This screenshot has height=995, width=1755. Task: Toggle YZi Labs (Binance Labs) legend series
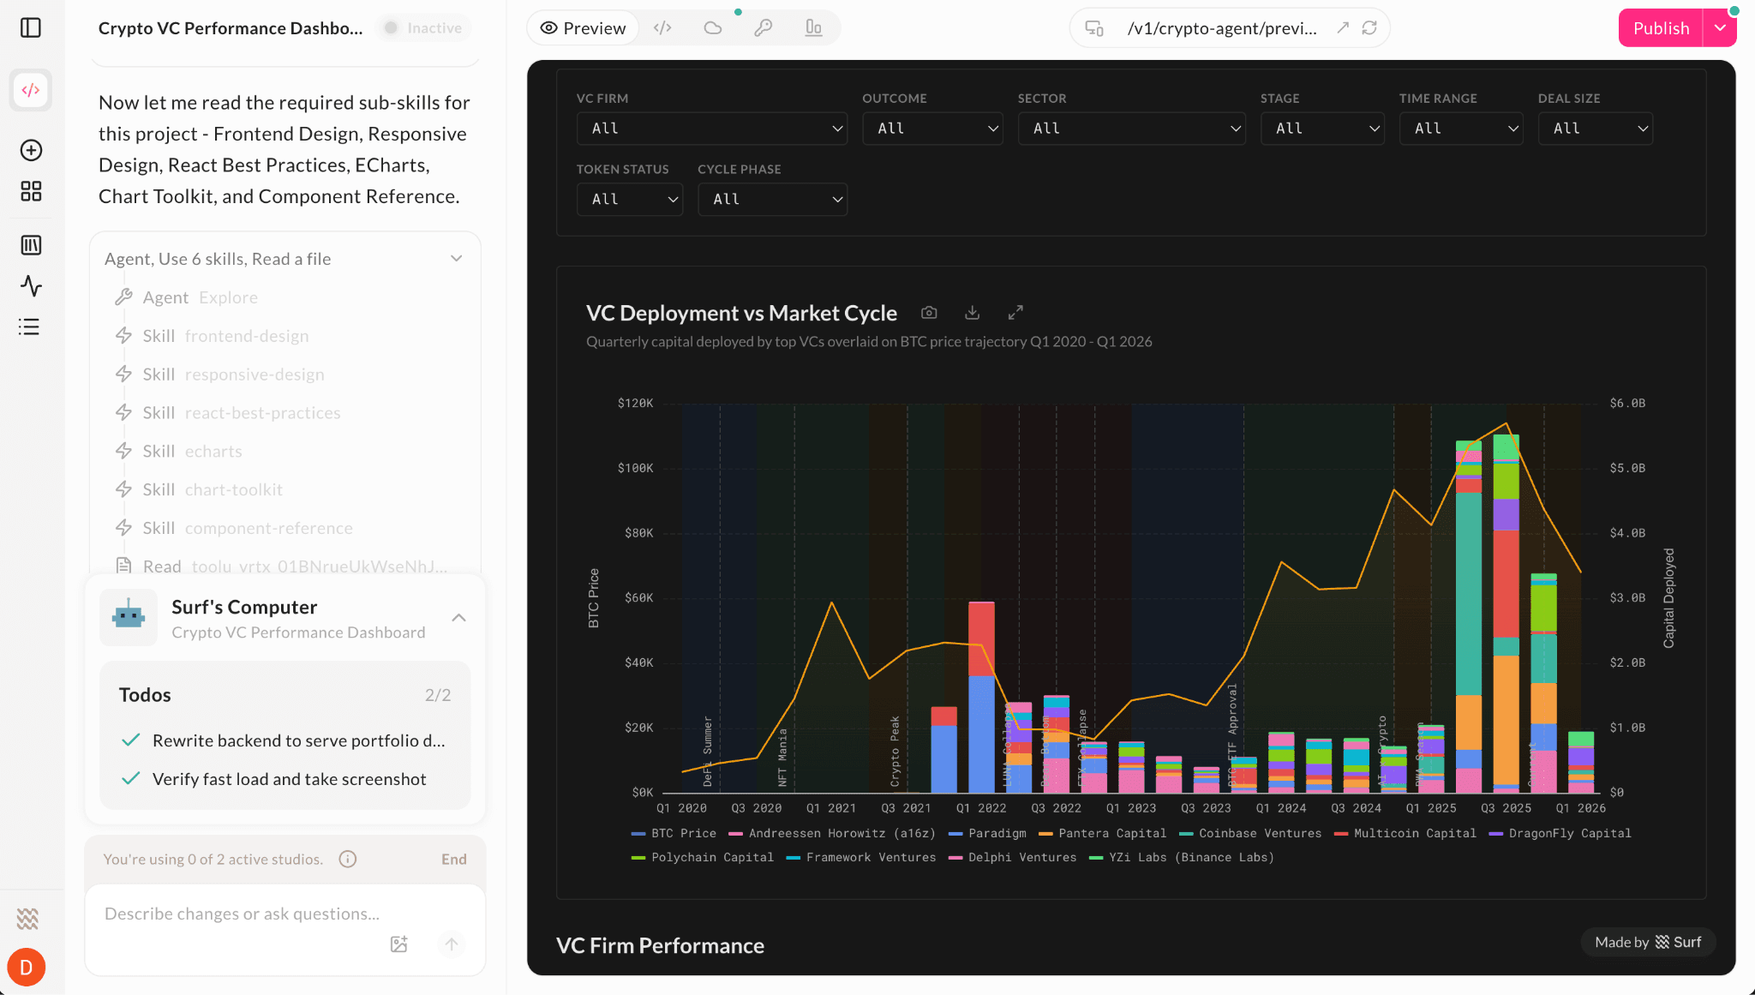[x=1182, y=857]
